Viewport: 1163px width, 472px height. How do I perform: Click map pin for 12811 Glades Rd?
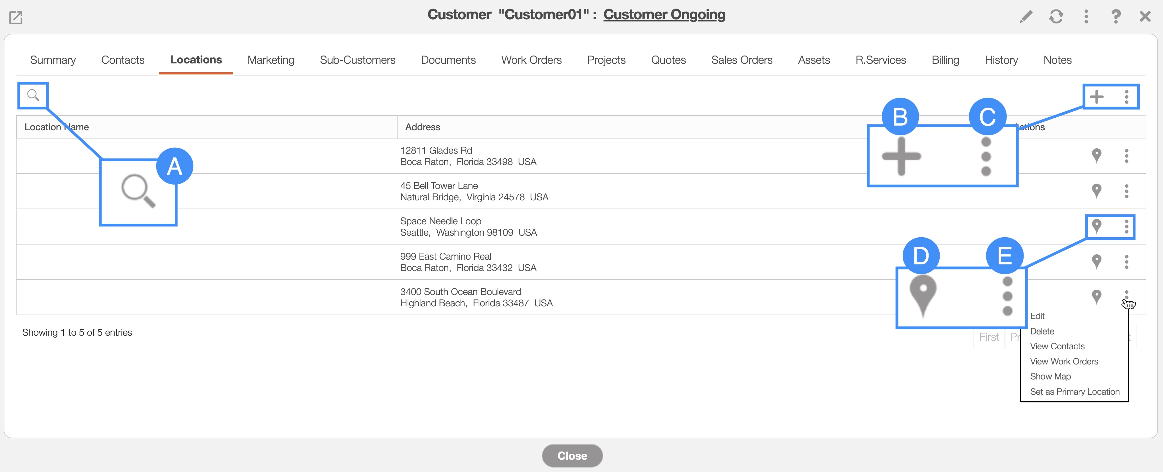(x=1096, y=155)
